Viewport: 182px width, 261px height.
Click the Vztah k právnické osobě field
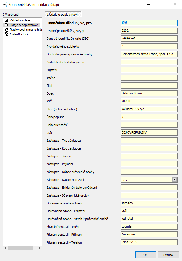tap(149, 219)
